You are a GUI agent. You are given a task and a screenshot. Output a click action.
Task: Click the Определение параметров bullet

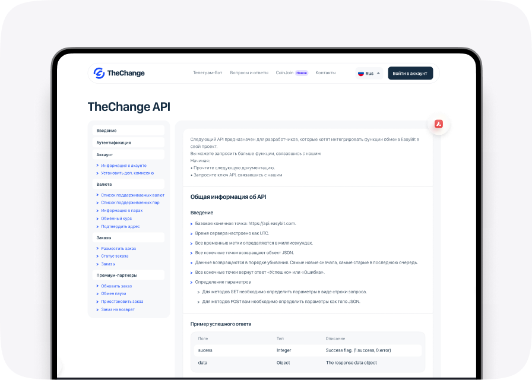tap(223, 282)
